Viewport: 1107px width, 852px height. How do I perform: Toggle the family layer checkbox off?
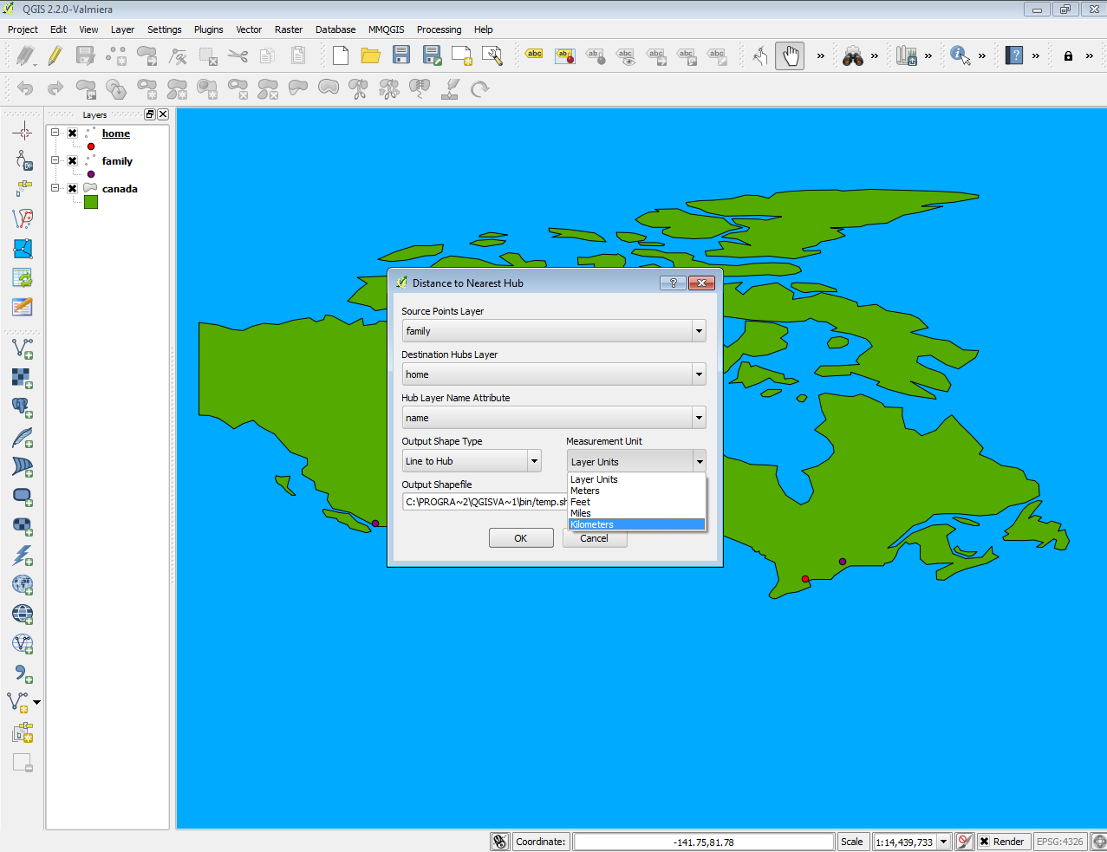tap(72, 161)
